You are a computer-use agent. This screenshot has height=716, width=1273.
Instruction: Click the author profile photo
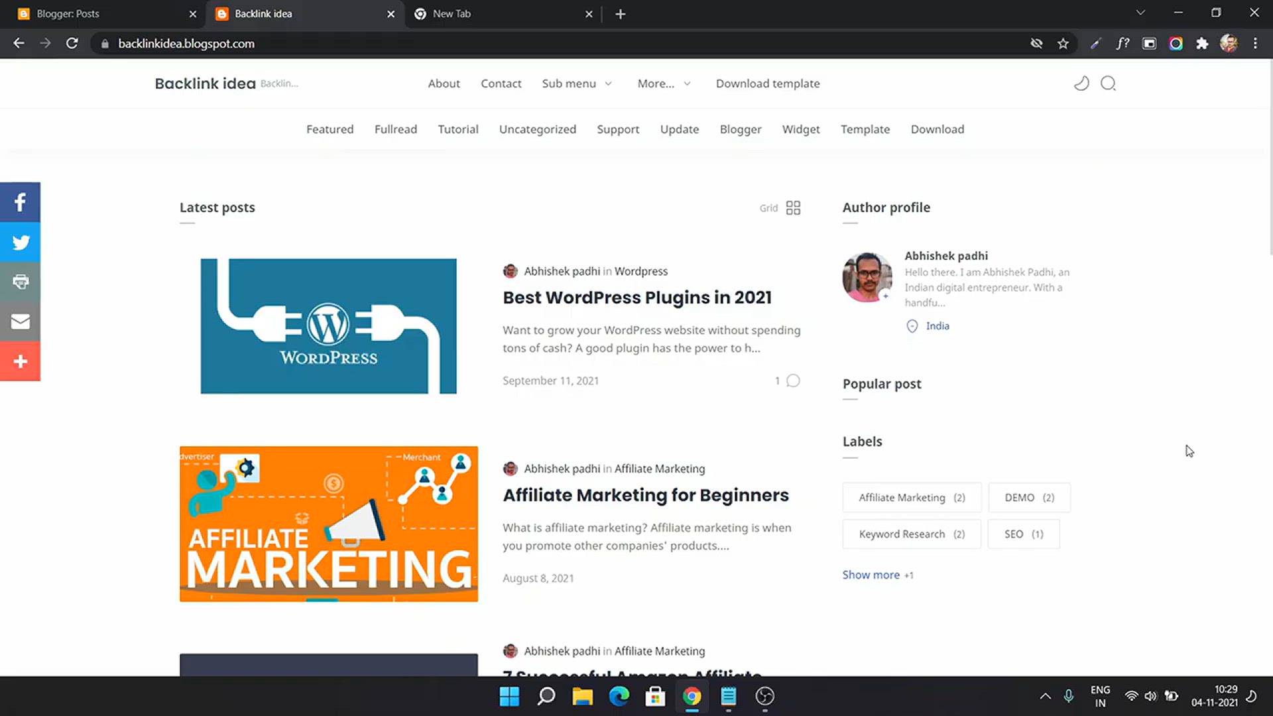867,277
